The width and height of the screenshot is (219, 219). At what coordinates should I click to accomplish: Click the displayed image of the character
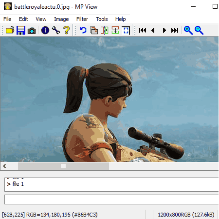(x=109, y=99)
